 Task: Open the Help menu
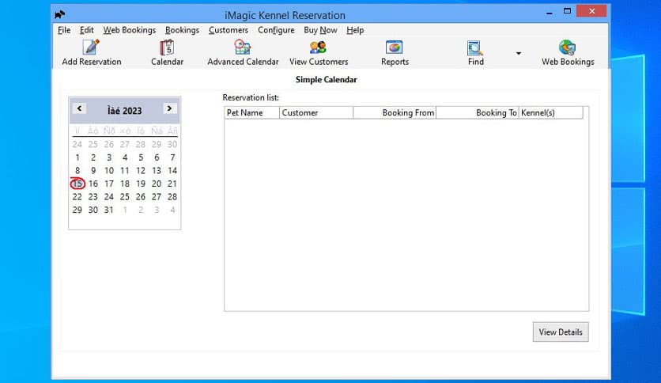(x=355, y=30)
